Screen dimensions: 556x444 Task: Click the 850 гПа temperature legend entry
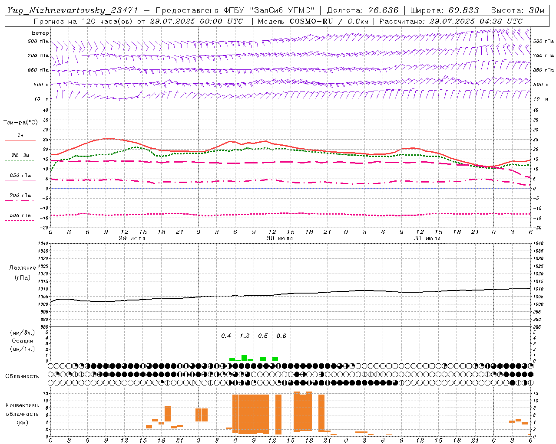tap(20, 176)
